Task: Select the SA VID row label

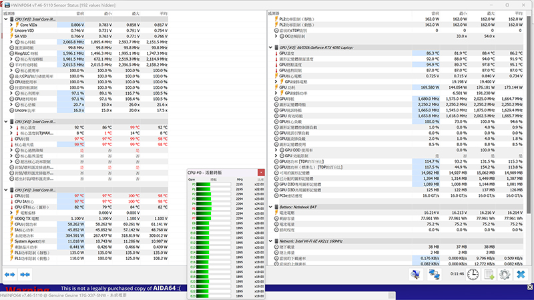Action: click(21, 36)
